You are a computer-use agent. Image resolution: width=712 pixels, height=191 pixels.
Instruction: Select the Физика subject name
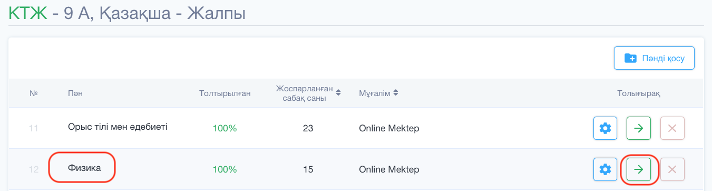(x=84, y=168)
